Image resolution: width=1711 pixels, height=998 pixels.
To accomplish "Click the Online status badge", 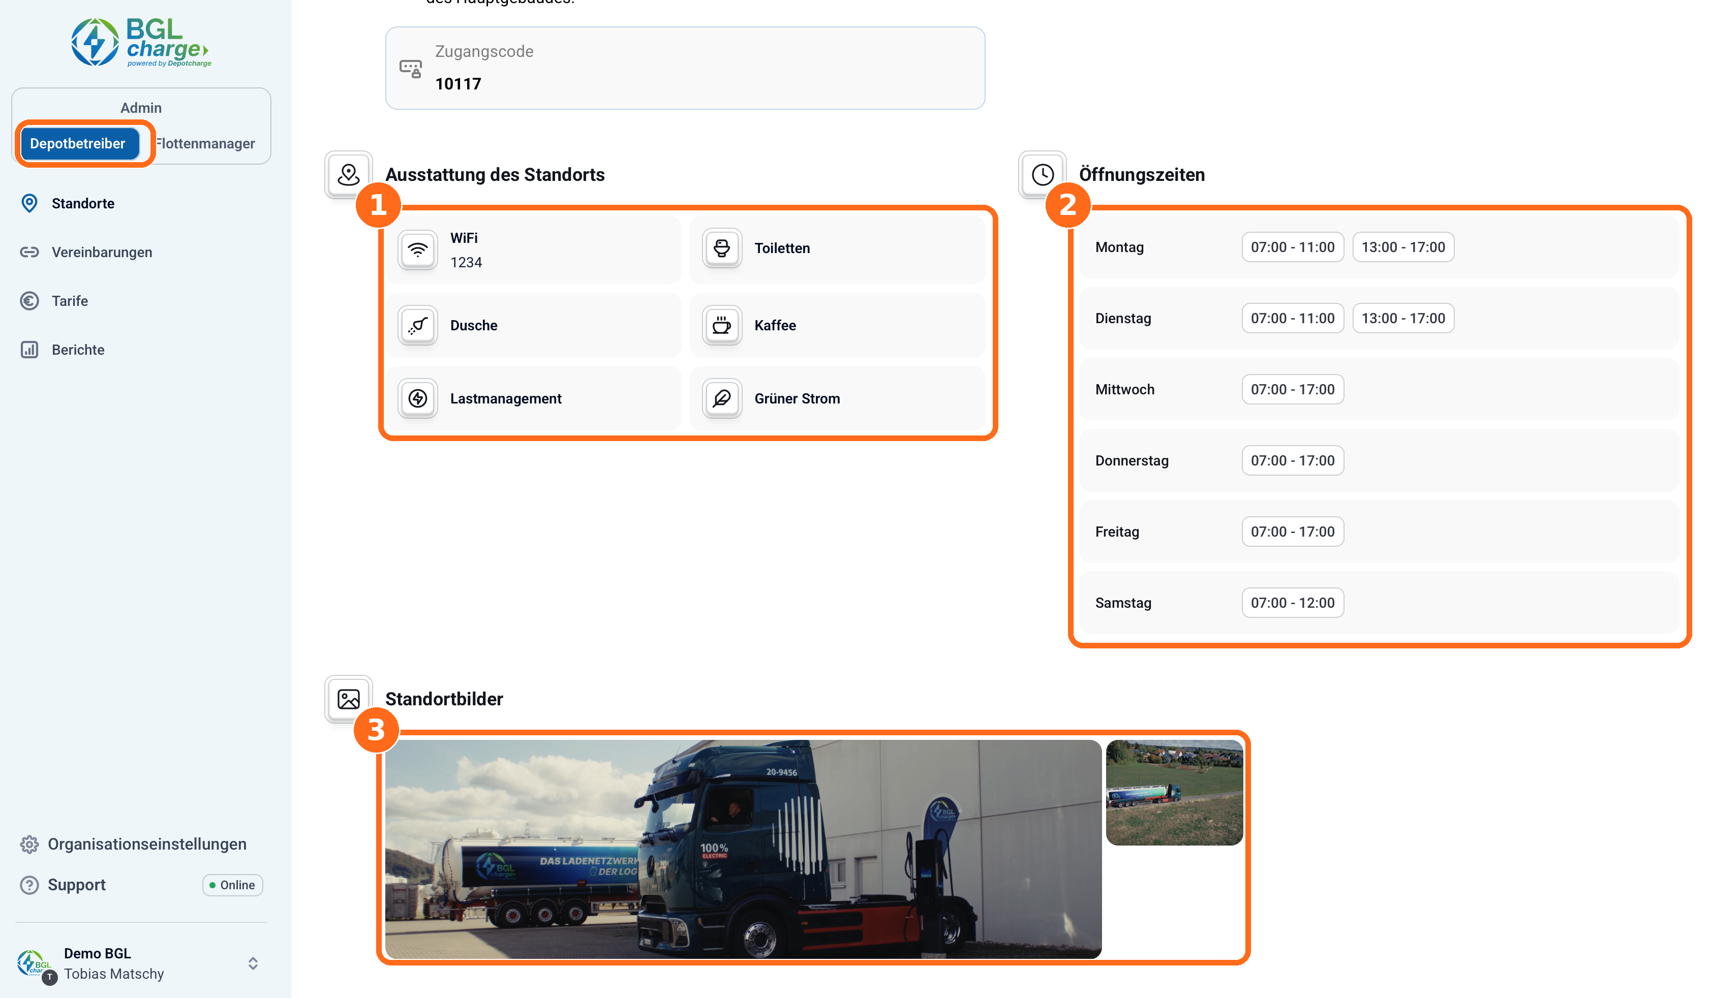I will pyautogui.click(x=232, y=885).
